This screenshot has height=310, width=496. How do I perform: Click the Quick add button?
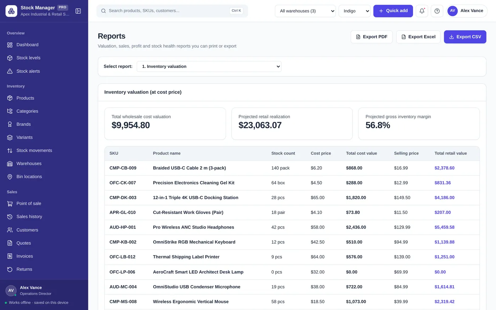point(393,11)
